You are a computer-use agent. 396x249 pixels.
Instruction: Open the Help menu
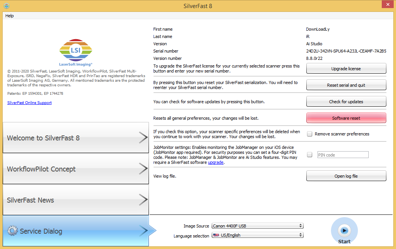(9, 16)
